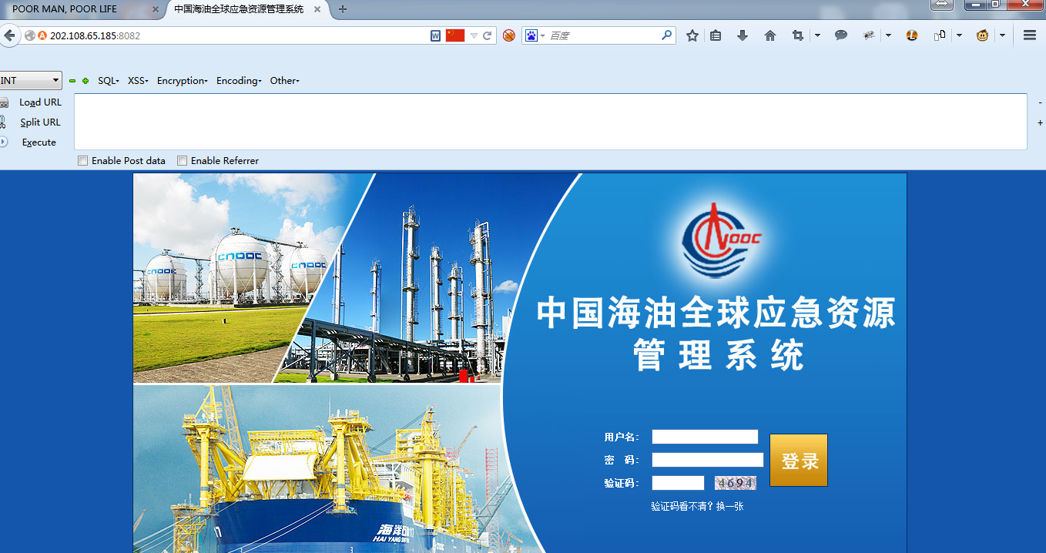Click the 用户名 username input field
This screenshot has height=553, width=1046.
[705, 437]
